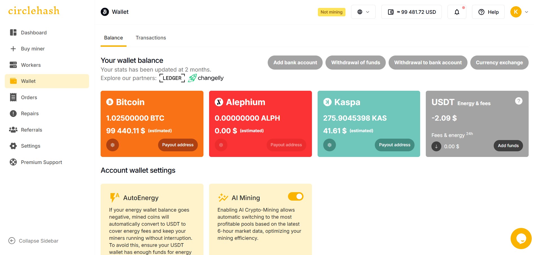Viewport: 534px width, 255px height.
Task: Switch to the Transactions tab
Action: (151, 38)
